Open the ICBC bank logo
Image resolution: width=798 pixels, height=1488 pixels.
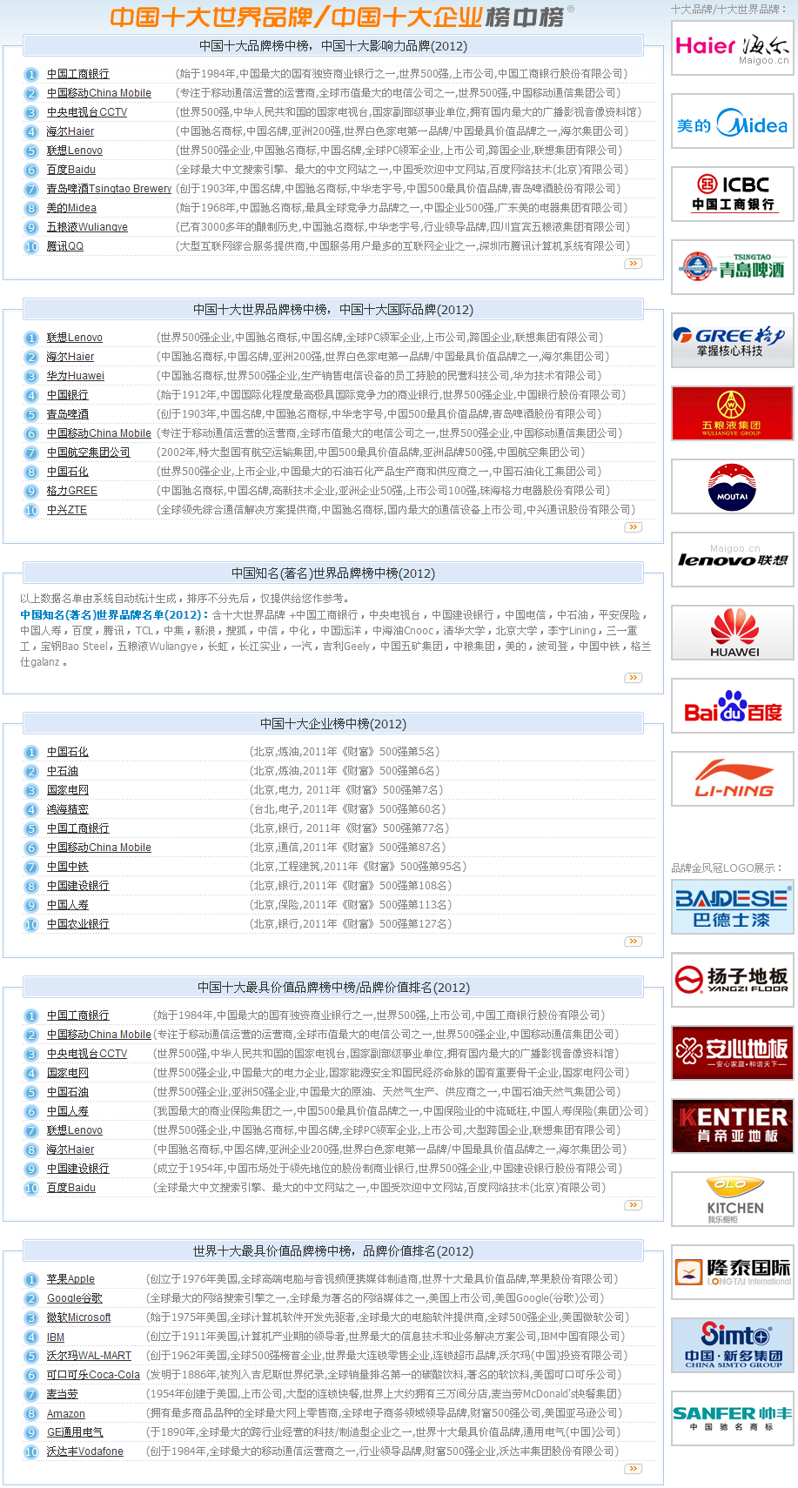pyautogui.click(x=733, y=194)
